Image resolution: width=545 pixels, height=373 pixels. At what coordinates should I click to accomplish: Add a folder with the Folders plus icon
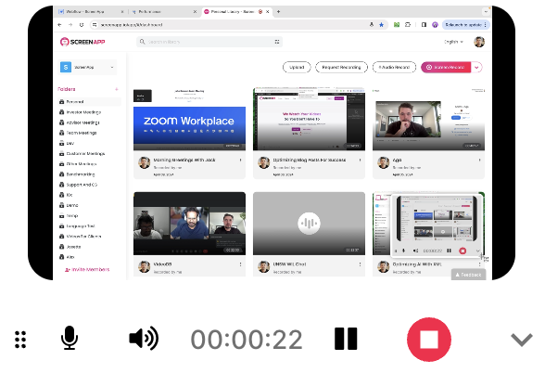pos(117,89)
